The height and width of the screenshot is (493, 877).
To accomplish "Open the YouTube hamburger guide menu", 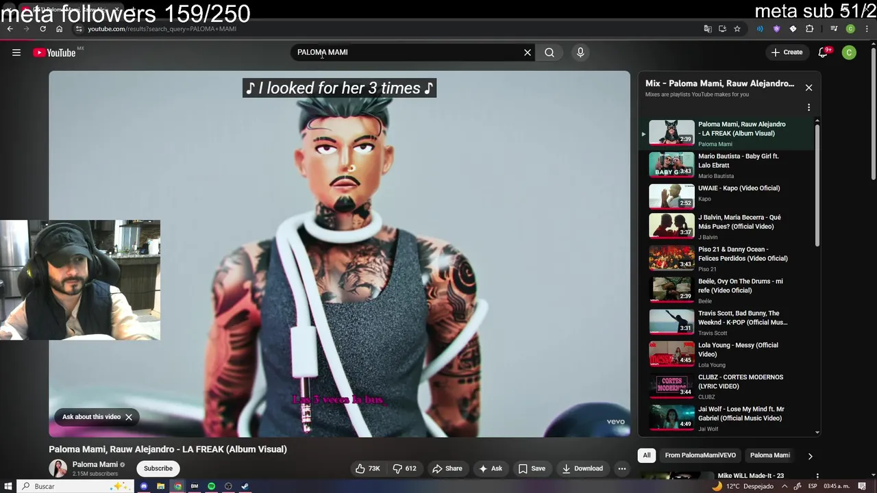I will [x=16, y=53].
